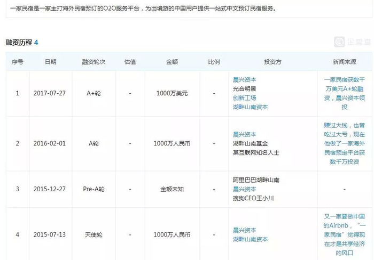Click investor name 某互联网知名人士

(256, 153)
